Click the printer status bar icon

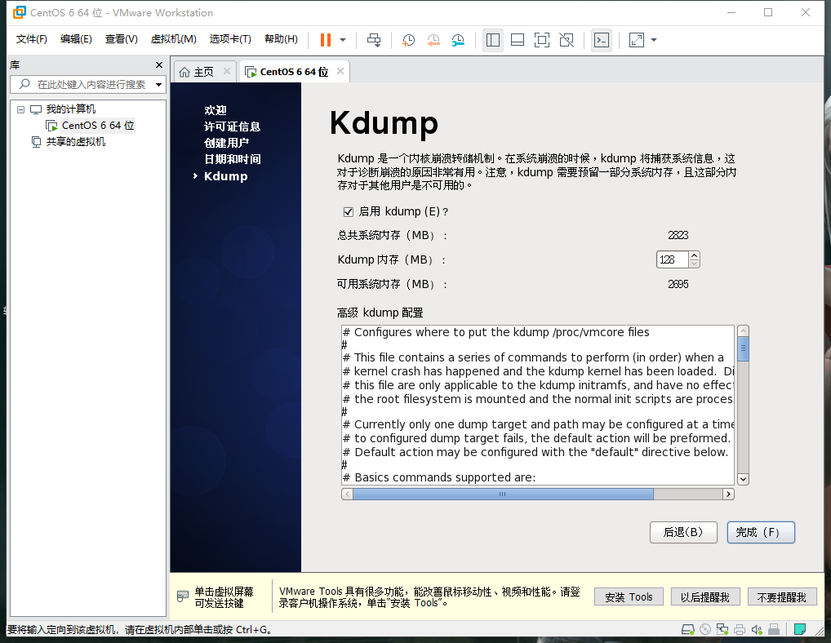coord(740,629)
